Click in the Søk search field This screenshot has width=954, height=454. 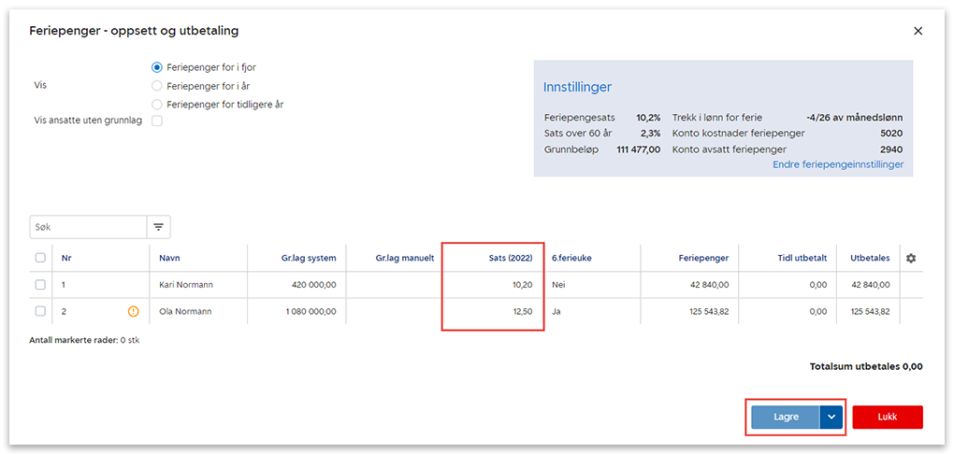pyautogui.click(x=88, y=227)
